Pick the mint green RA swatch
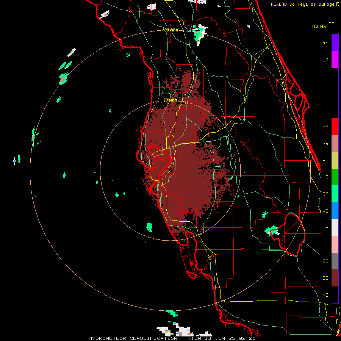This screenshot has width=341, height=341. tap(335, 194)
